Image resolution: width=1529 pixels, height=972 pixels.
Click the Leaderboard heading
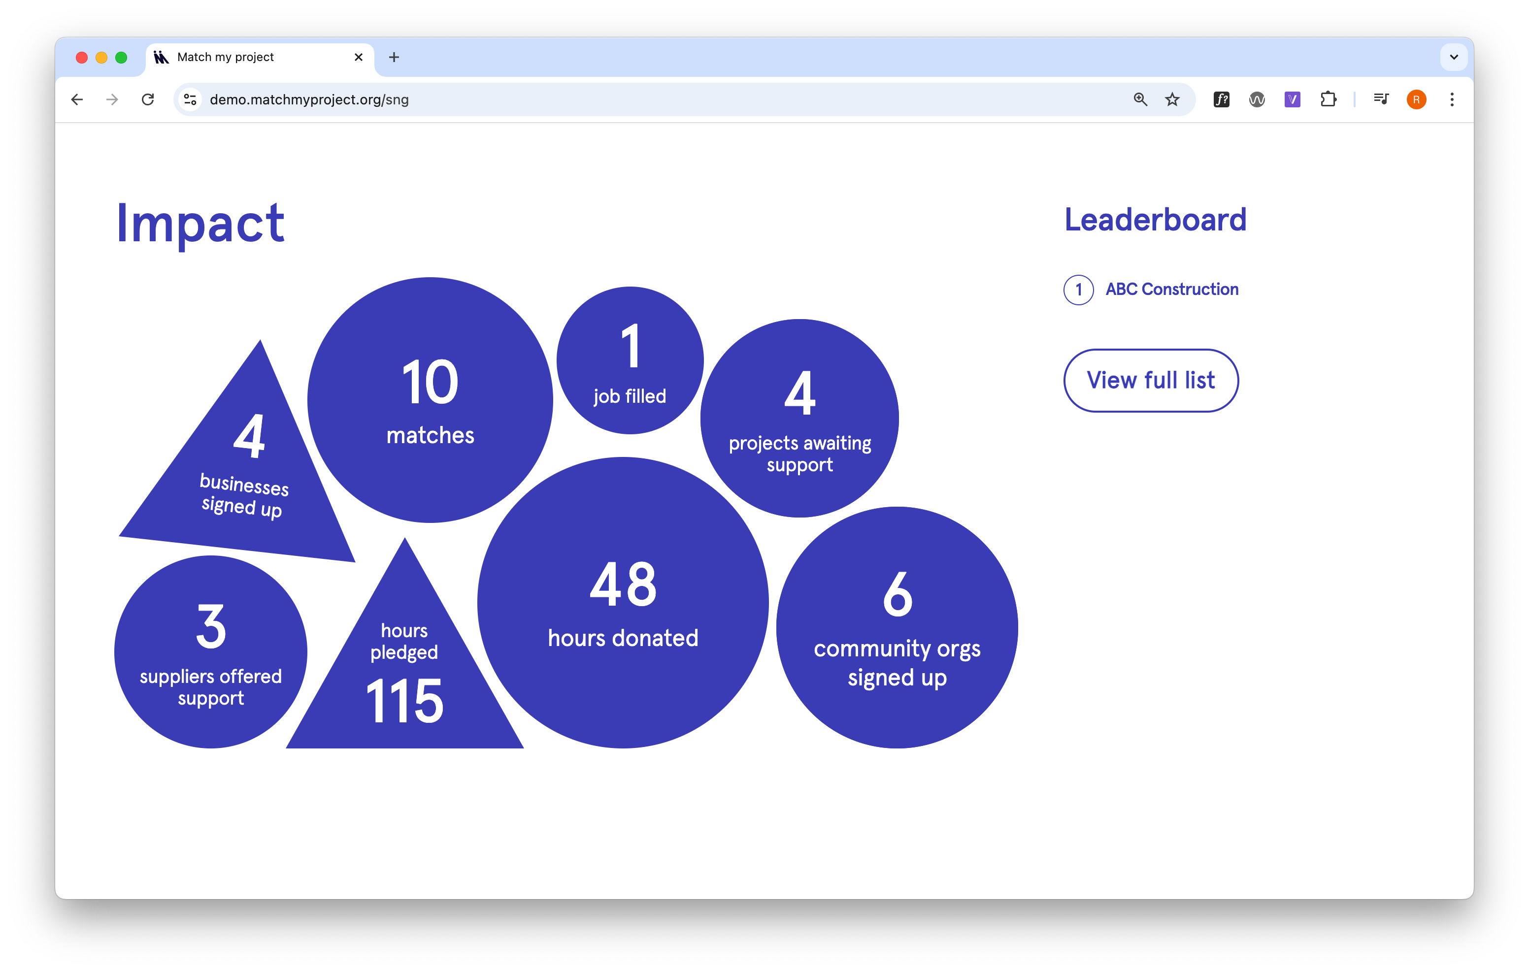pyautogui.click(x=1156, y=220)
